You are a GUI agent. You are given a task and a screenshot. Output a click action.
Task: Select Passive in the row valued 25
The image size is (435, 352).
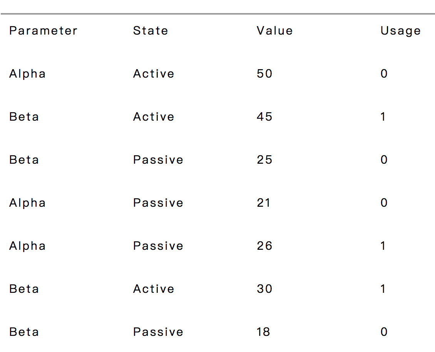158,160
